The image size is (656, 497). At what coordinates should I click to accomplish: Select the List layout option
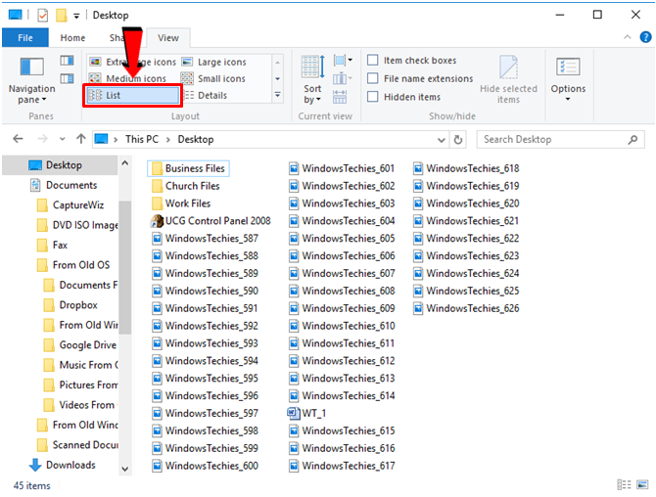point(132,95)
